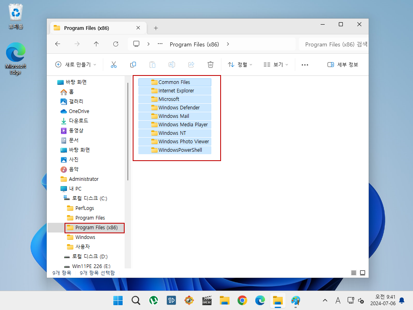Select 로컬 디스크 (C:) in tree
This screenshot has height=310, width=413.
(x=86, y=198)
